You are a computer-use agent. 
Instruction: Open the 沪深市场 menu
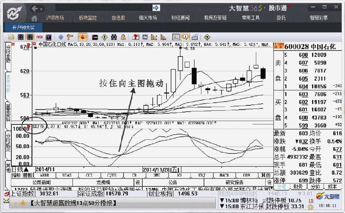pos(55,18)
